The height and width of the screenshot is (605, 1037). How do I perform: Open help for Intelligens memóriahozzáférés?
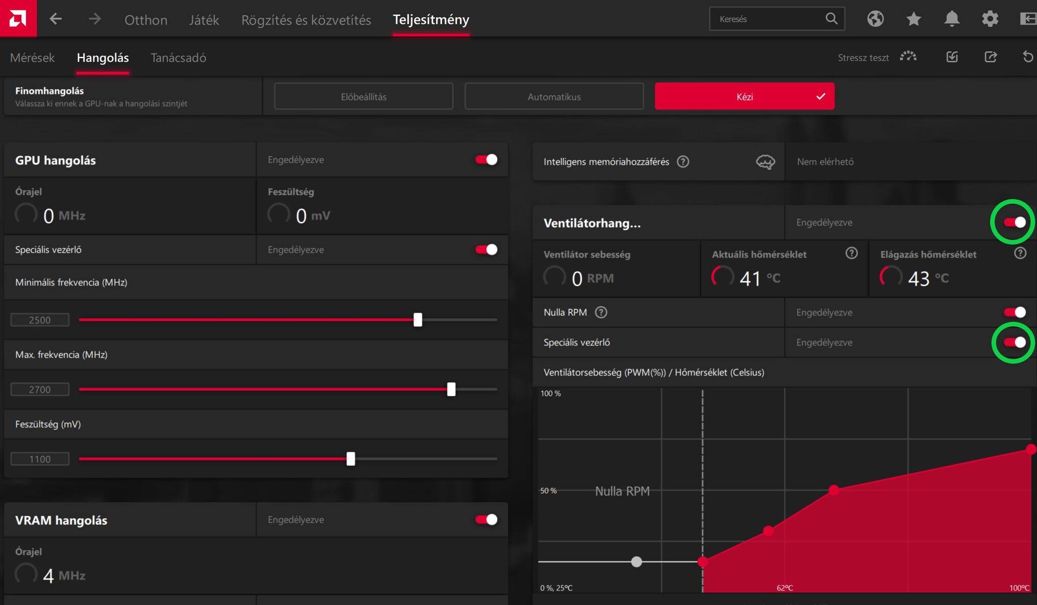[x=683, y=162]
